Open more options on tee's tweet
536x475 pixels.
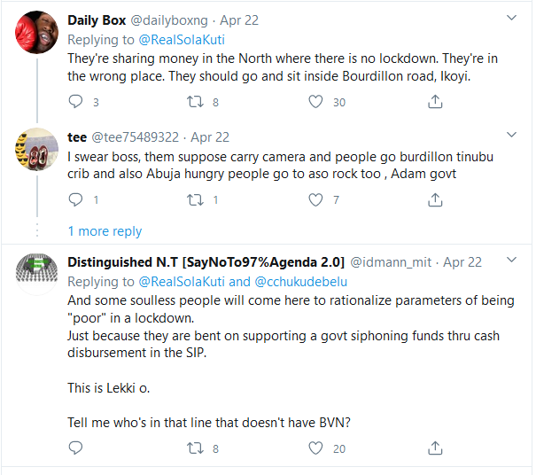510,135
